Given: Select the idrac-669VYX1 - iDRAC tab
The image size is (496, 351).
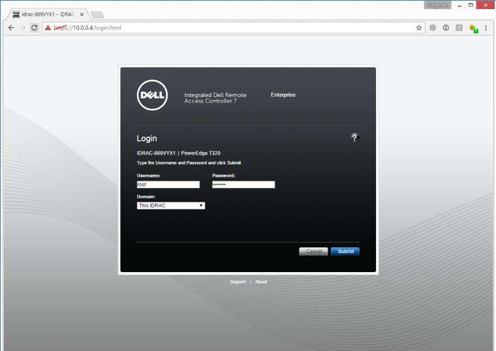Looking at the screenshot, I should [x=48, y=14].
